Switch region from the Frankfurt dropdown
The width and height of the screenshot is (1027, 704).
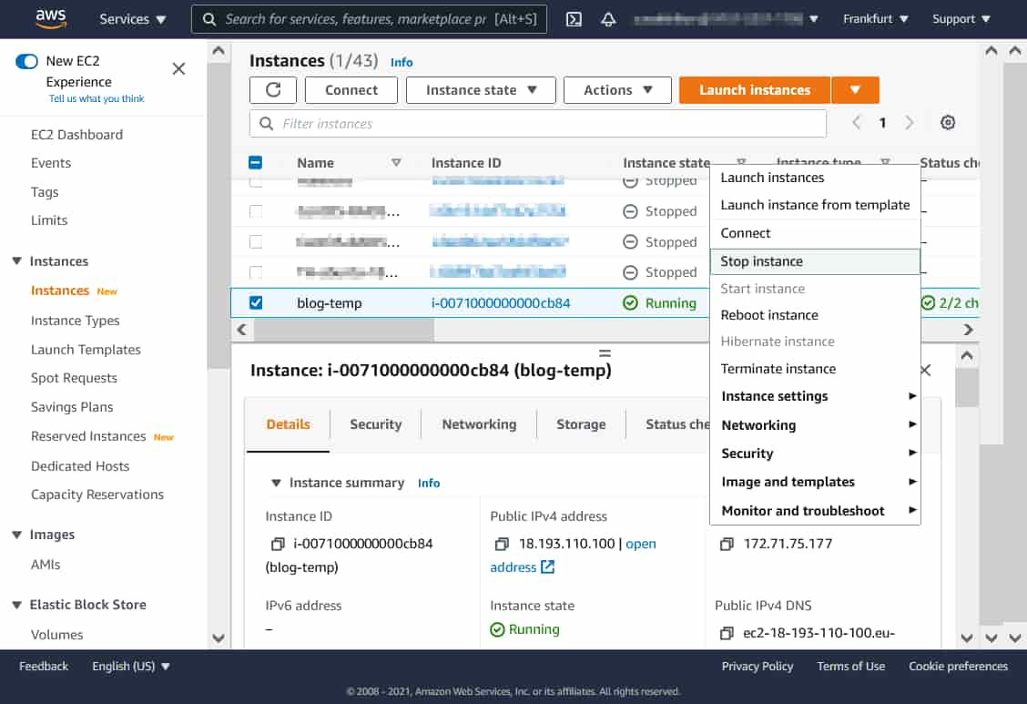coord(874,18)
